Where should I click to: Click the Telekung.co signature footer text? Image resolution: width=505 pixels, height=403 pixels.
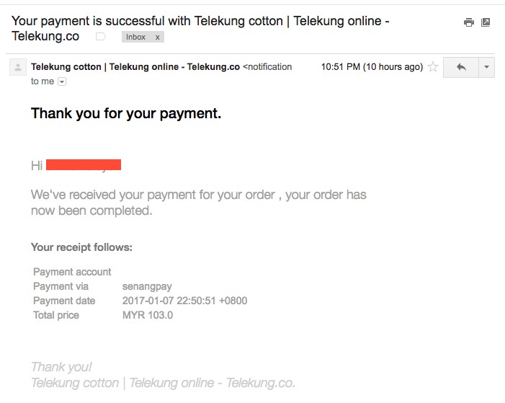click(x=163, y=383)
